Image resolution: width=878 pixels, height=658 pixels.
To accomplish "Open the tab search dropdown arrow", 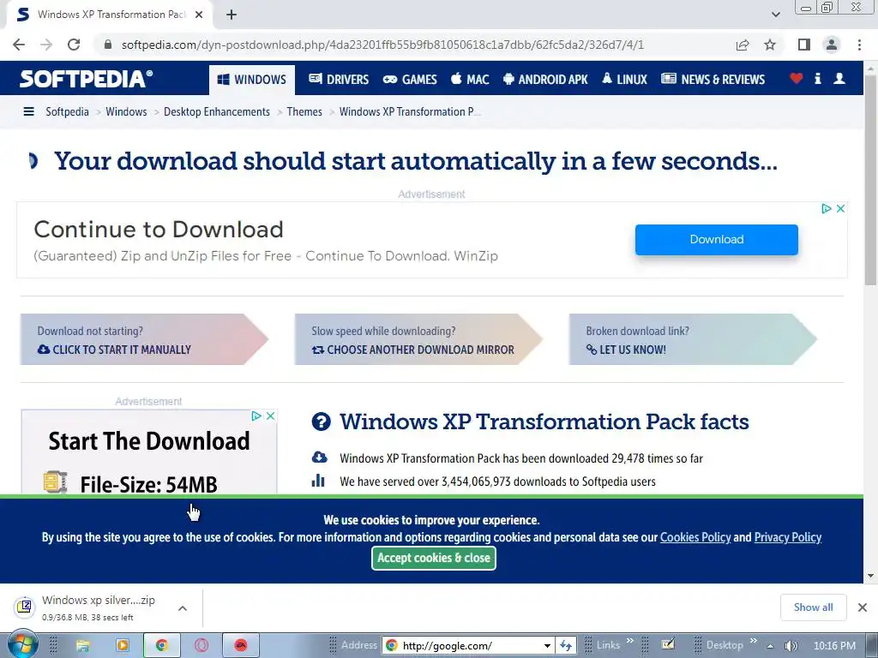I will coord(775,15).
